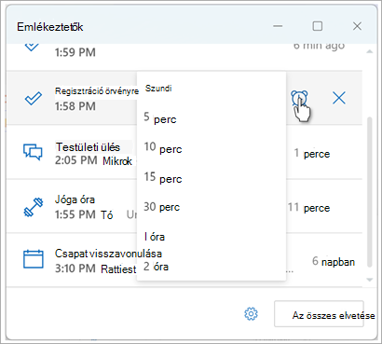The width and height of the screenshot is (382, 344).
Task: Select Csapat visszavonulása reminder title
Action: [108, 254]
